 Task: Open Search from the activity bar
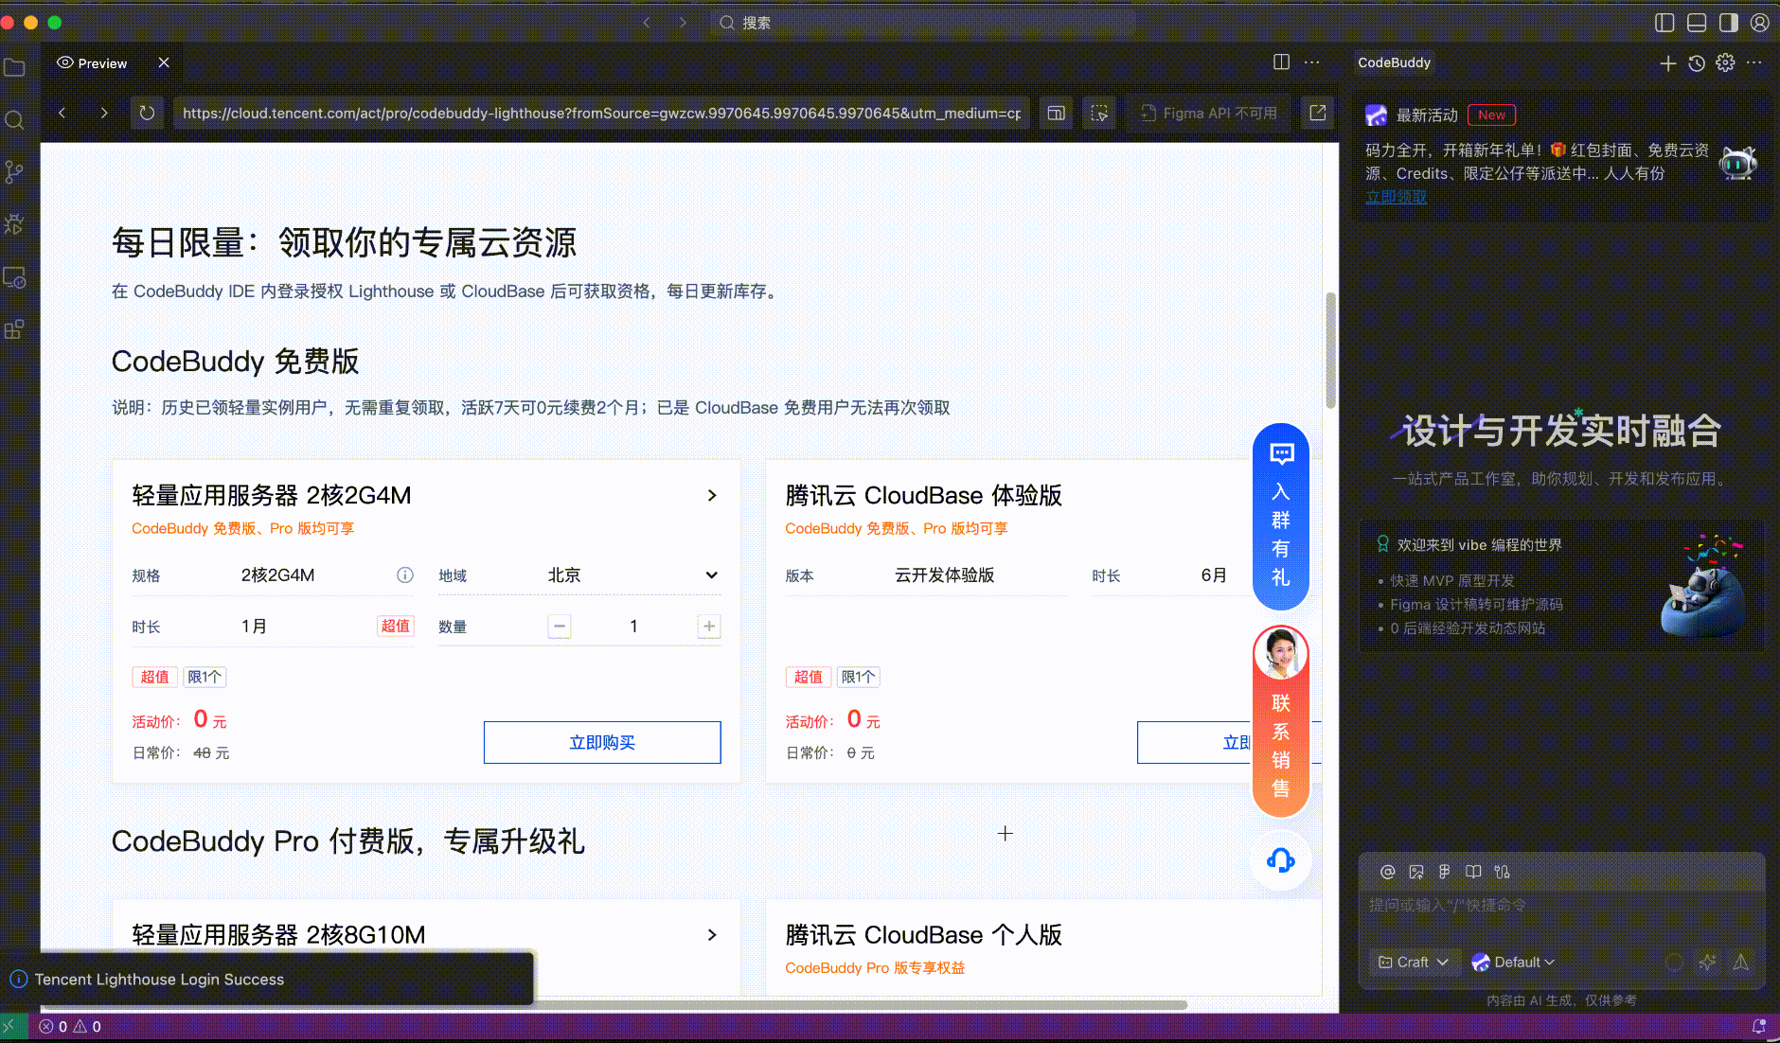point(14,120)
